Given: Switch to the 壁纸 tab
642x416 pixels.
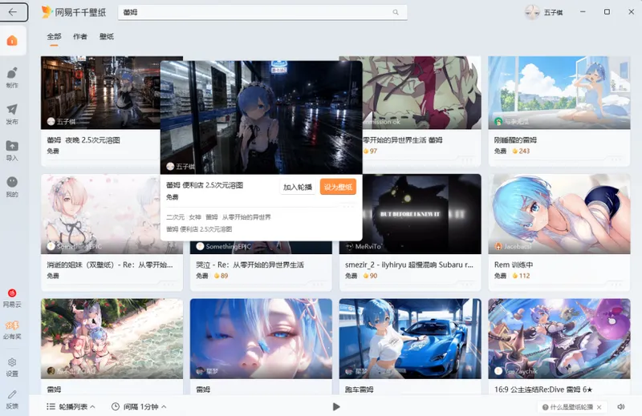Looking at the screenshot, I should point(107,36).
